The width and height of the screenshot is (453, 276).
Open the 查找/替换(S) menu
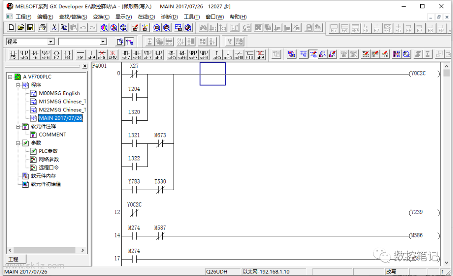click(x=73, y=17)
